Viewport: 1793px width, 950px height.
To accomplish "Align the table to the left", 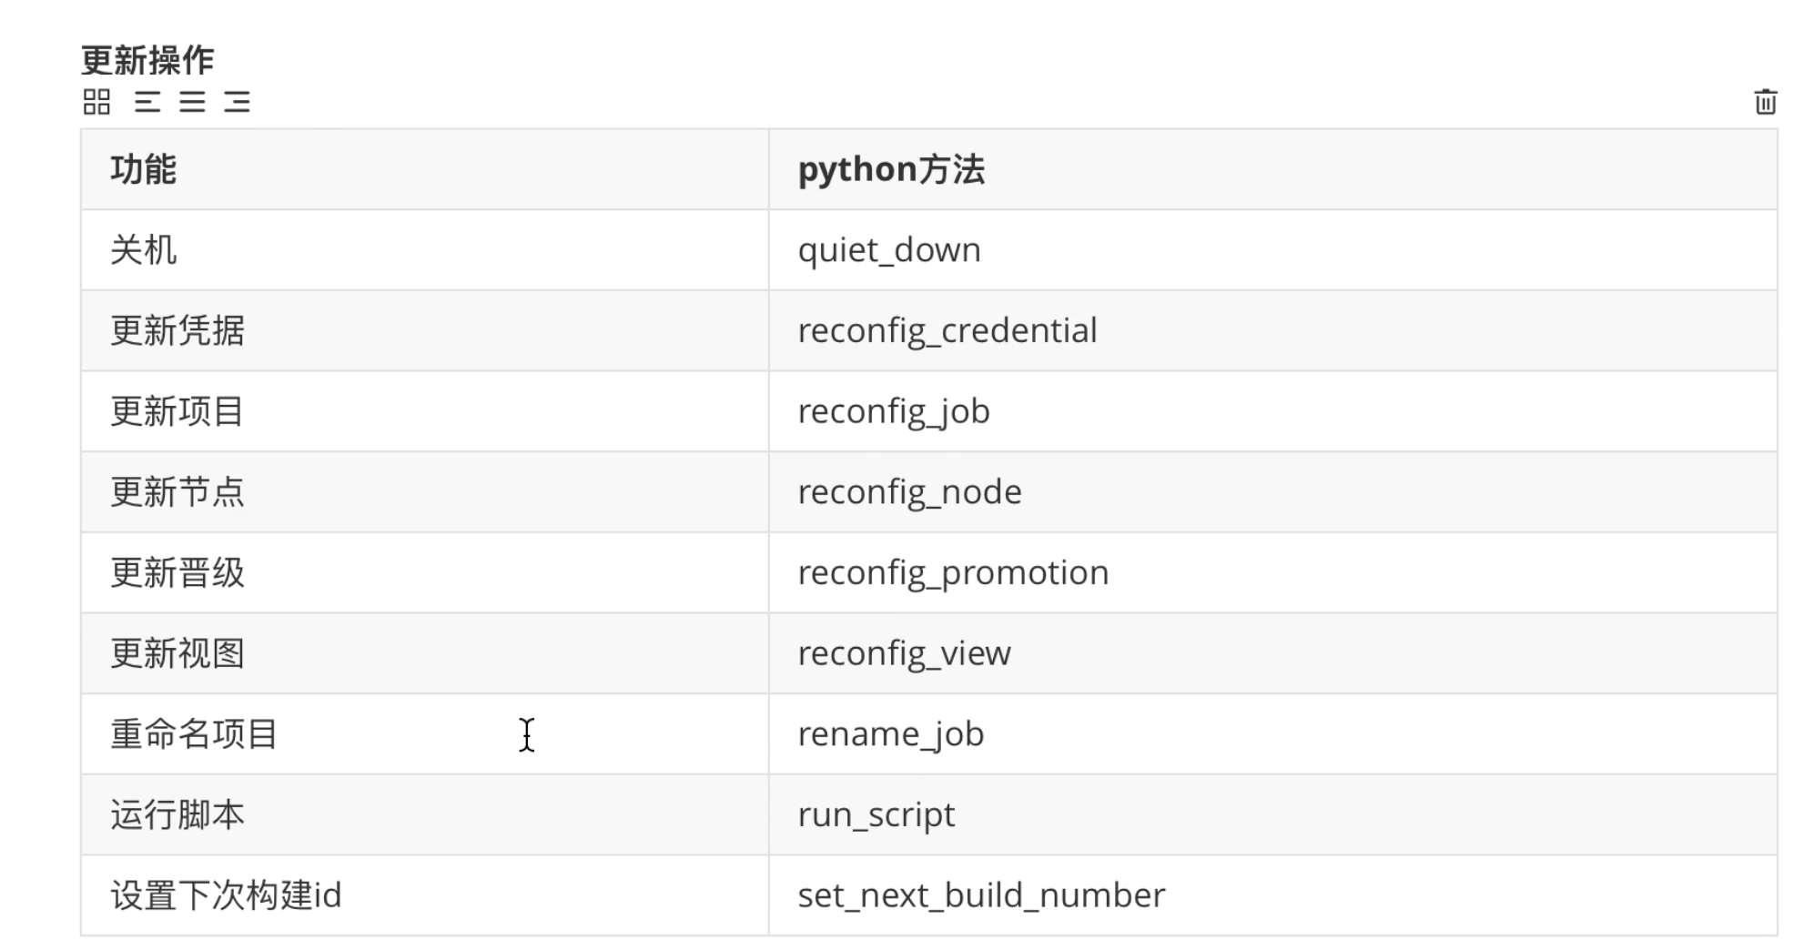I will point(147,102).
